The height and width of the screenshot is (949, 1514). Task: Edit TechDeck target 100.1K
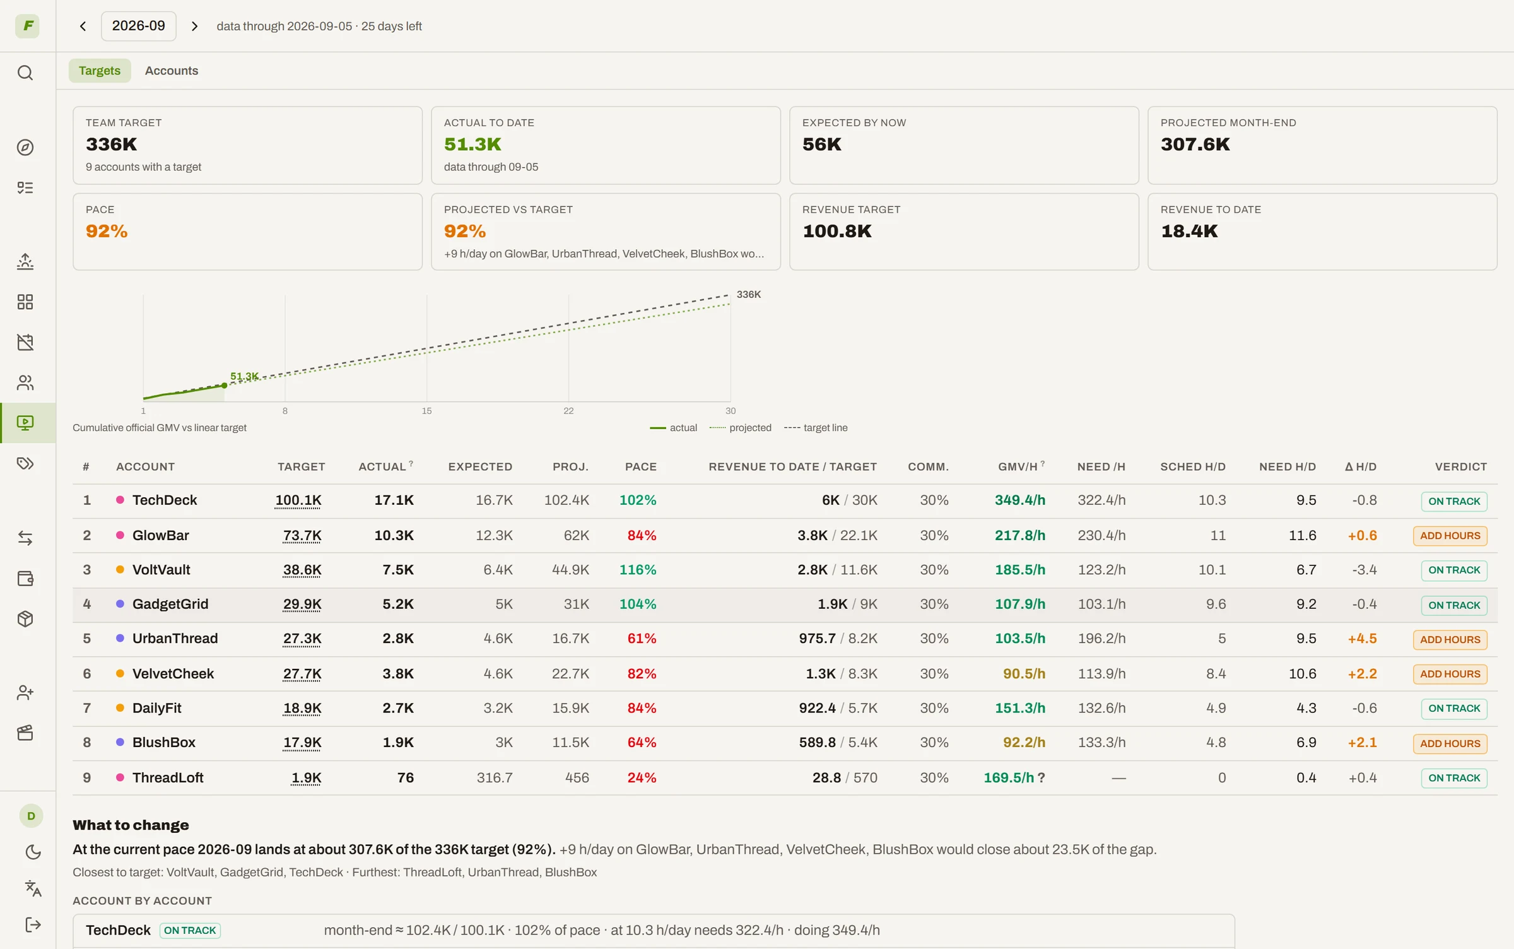(298, 500)
